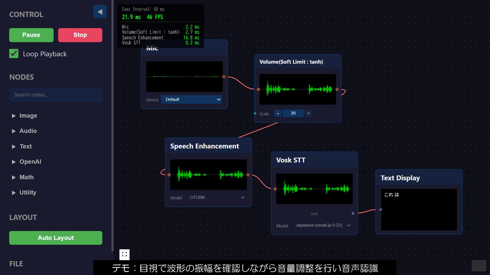Click the Volume node Scale input port
490x275 pixels.
[255, 113]
